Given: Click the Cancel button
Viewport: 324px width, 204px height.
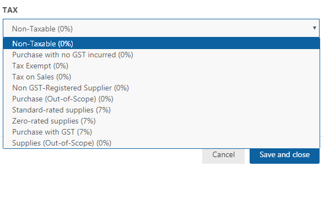Looking at the screenshot, I should pyautogui.click(x=223, y=155).
